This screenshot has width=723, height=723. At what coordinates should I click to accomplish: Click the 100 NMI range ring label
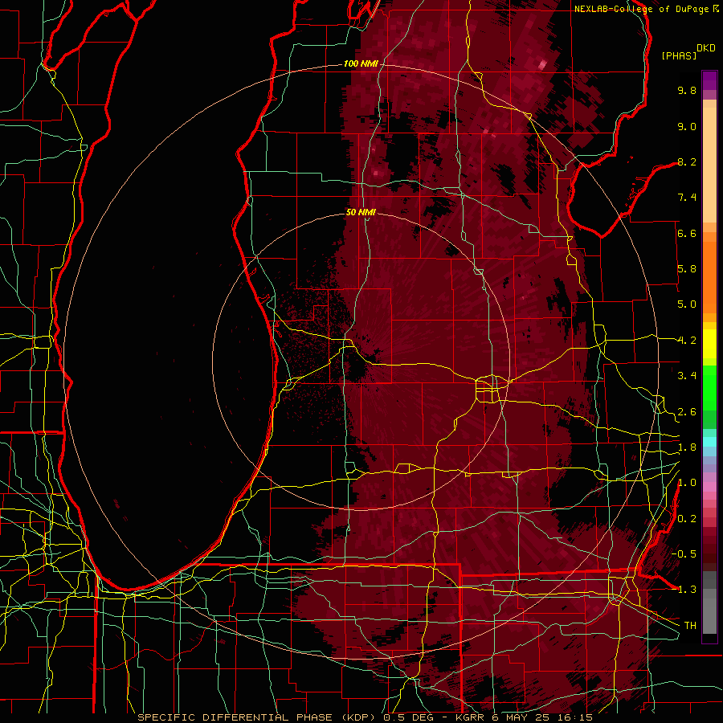(361, 63)
